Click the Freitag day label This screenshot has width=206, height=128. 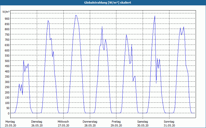click(116, 122)
